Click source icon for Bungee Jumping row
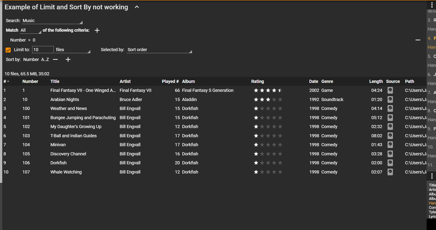Viewport: 436px width, 230px height. [x=390, y=117]
